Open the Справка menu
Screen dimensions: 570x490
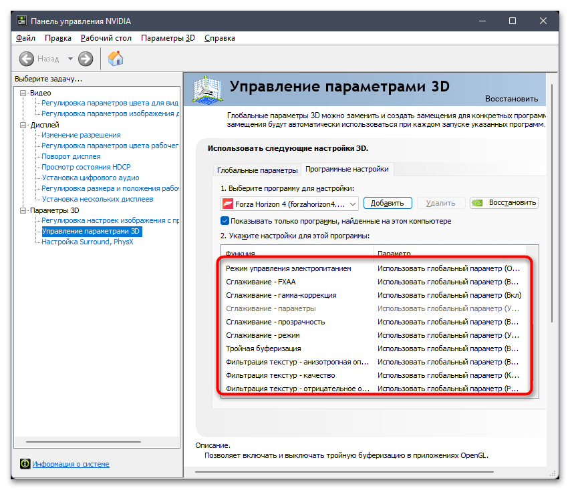(x=220, y=38)
